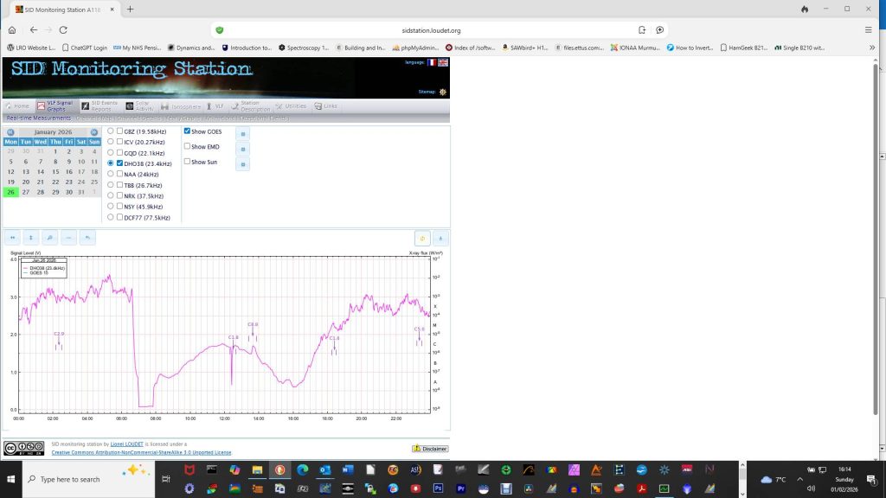Click the undo arrow icon above the graph
The height and width of the screenshot is (498, 886).
[87, 238]
